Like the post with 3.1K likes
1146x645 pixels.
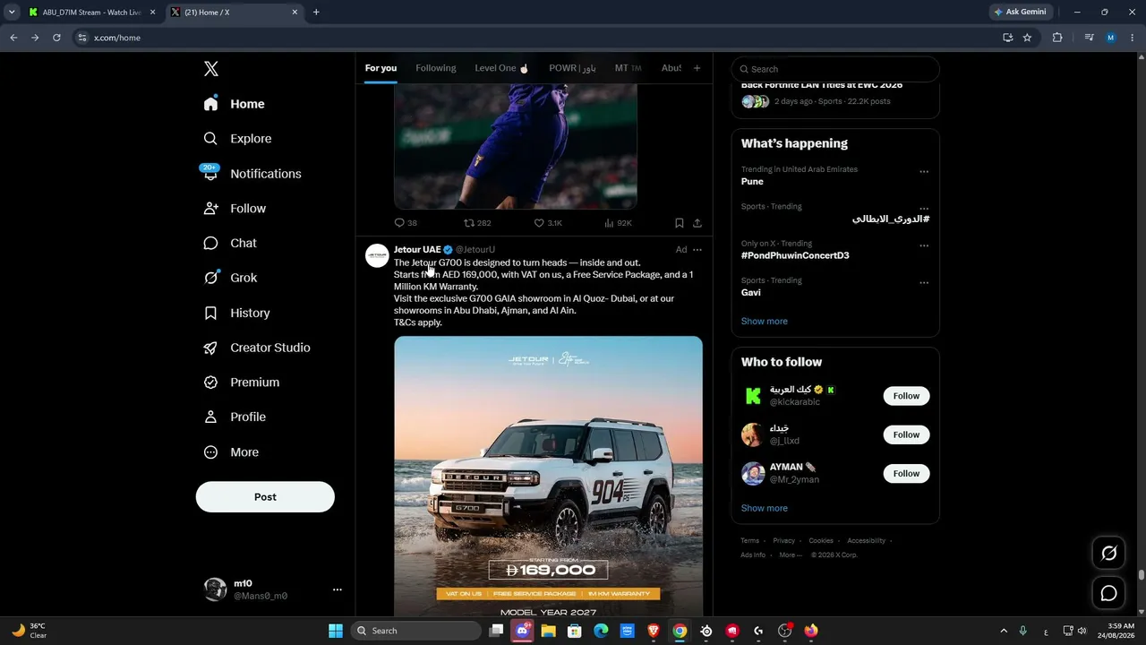[548, 223]
